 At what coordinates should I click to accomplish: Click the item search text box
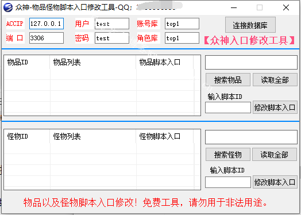[251, 63]
